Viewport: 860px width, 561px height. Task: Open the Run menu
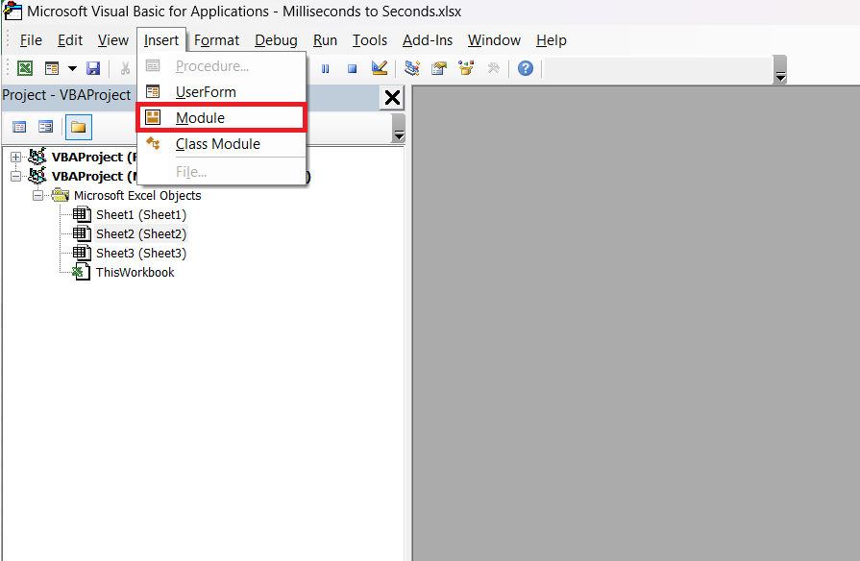click(325, 40)
